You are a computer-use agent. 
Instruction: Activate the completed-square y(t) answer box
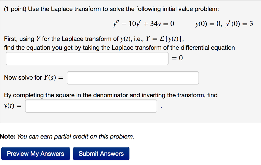pos(91,106)
